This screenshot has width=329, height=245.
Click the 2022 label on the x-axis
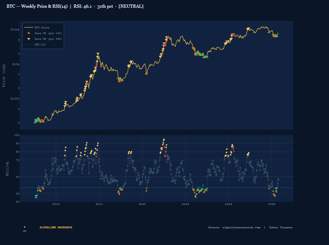coord(186,204)
